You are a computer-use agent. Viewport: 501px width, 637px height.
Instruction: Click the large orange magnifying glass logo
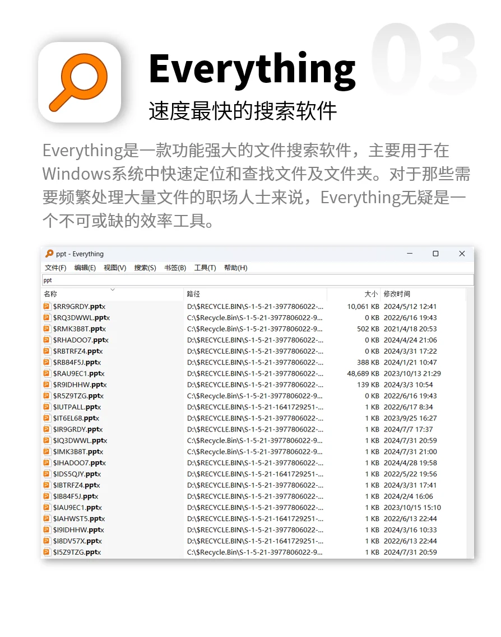(80, 81)
